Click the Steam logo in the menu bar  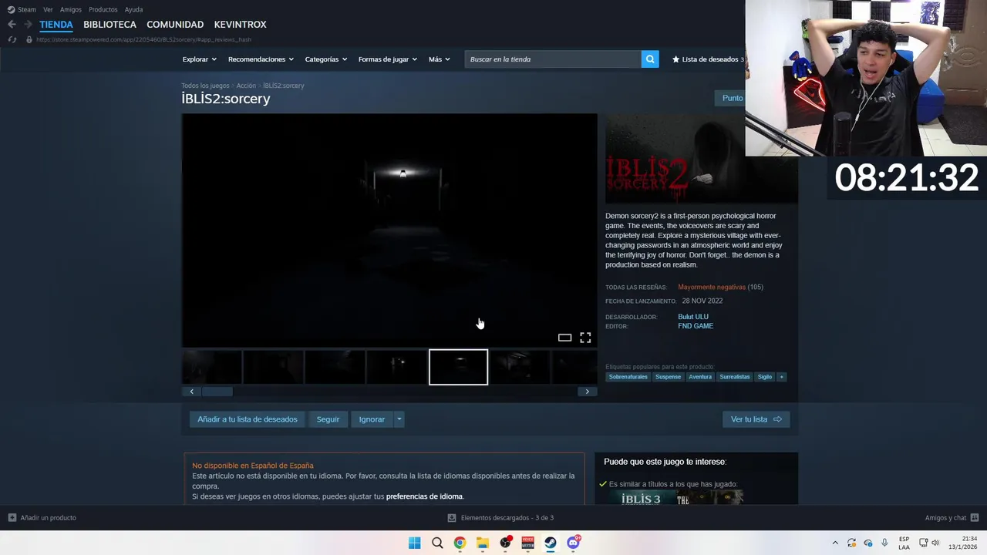click(11, 9)
